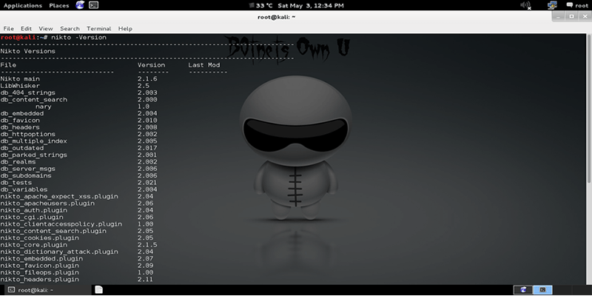Open the terminal Help menu
Image resolution: width=592 pixels, height=296 pixels.
tap(125, 28)
